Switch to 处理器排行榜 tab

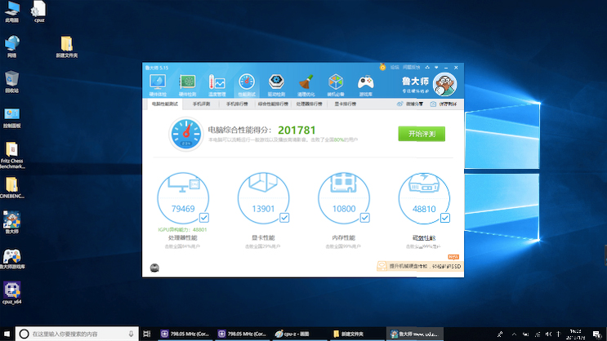click(309, 104)
